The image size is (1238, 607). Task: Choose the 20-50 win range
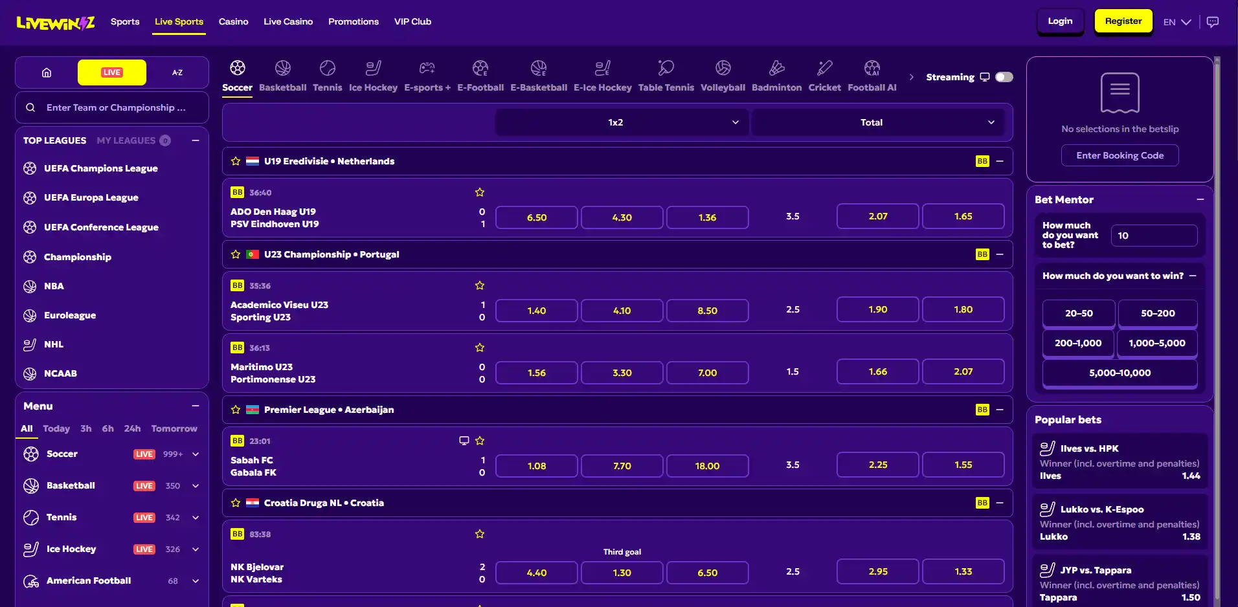tap(1079, 313)
